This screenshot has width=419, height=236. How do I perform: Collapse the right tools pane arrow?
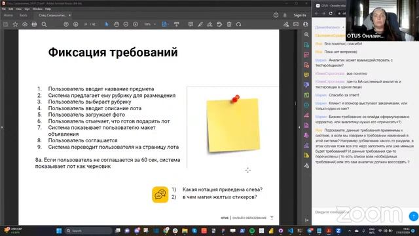click(299, 127)
